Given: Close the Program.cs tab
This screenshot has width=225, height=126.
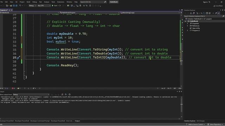Looking at the screenshot, I should pos(12,10).
